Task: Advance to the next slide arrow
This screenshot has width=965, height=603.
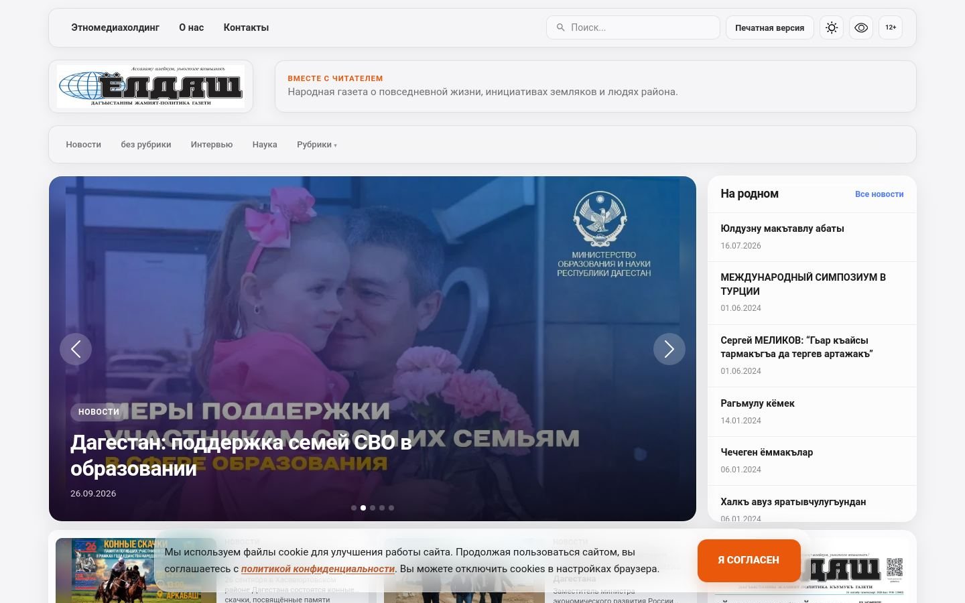Action: [x=669, y=349]
